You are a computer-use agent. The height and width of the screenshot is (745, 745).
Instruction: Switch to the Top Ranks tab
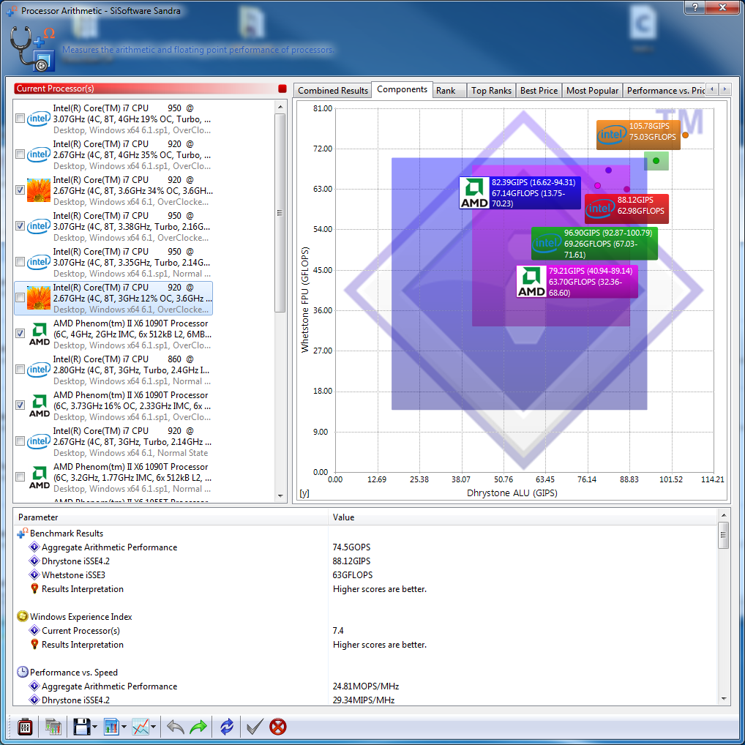(491, 90)
